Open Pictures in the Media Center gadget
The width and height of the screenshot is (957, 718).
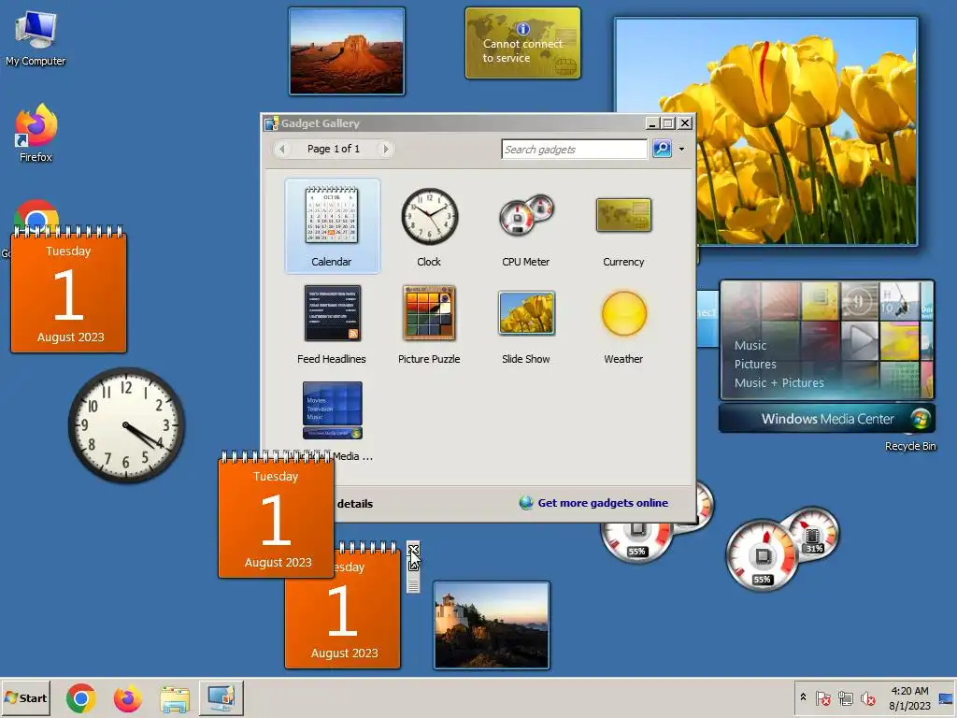point(755,364)
